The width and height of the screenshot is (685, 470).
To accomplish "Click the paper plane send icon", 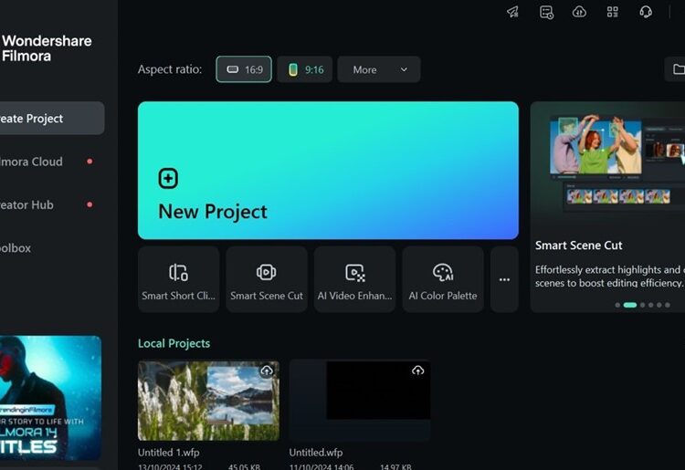I will (513, 12).
